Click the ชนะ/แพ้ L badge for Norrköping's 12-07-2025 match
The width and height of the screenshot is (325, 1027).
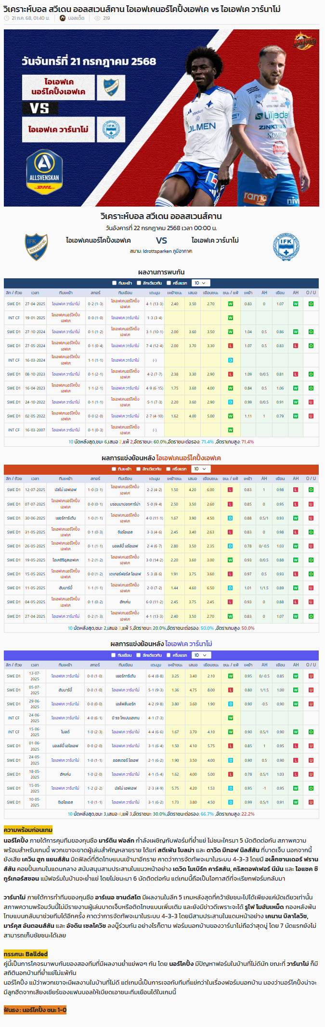pos(230,490)
